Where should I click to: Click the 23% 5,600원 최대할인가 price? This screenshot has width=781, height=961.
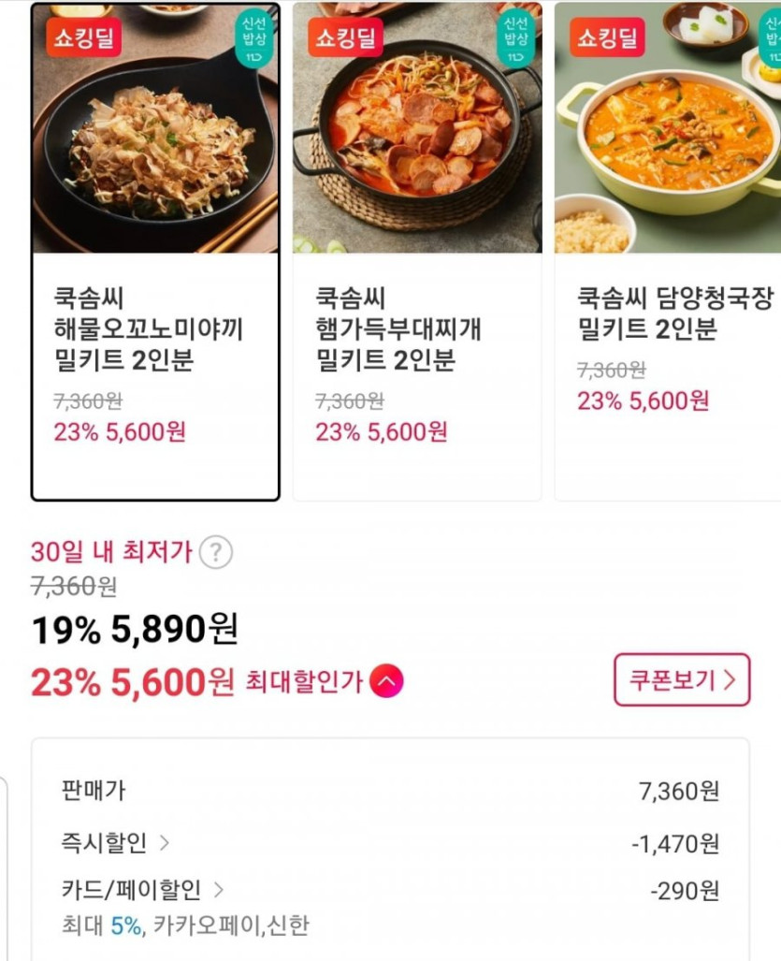(132, 682)
